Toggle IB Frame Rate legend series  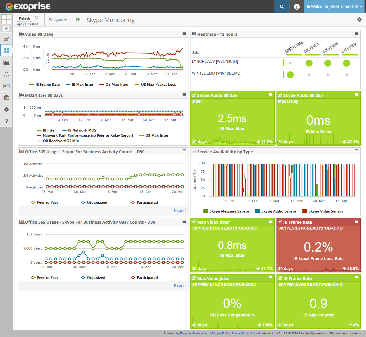point(44,85)
